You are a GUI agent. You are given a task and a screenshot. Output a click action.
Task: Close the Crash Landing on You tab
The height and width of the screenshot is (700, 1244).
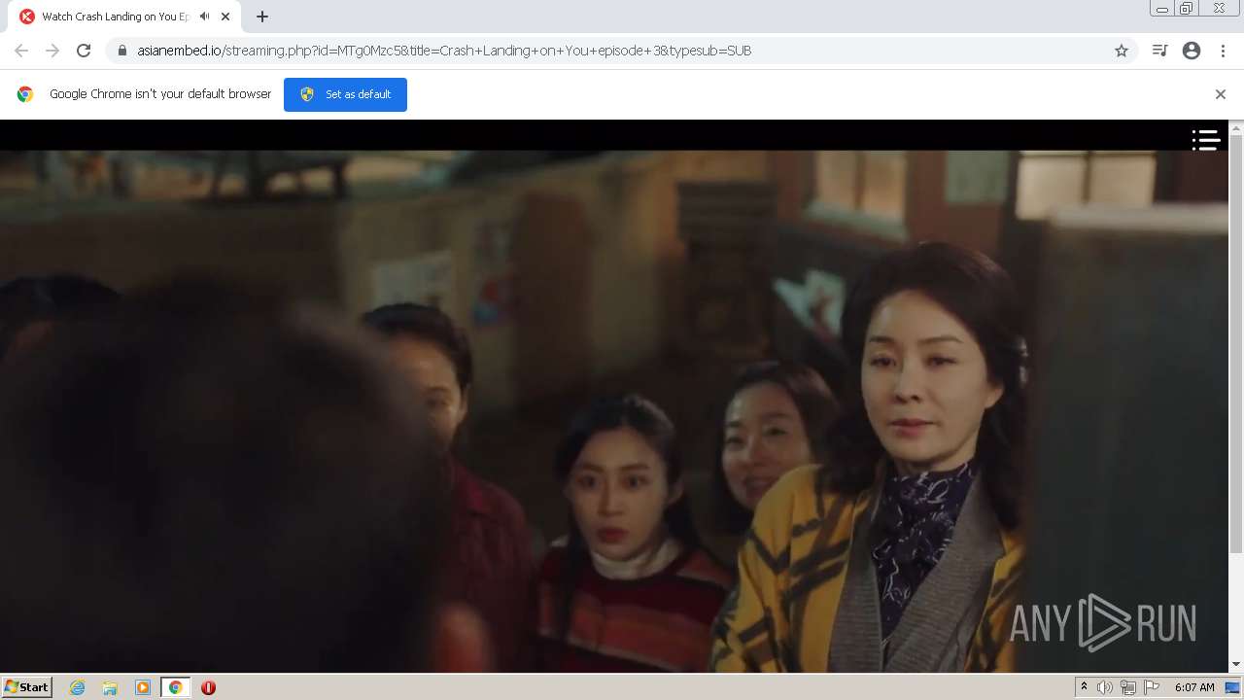[225, 17]
